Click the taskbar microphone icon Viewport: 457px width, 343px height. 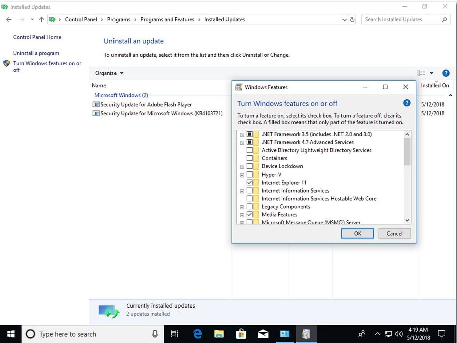tap(155, 334)
